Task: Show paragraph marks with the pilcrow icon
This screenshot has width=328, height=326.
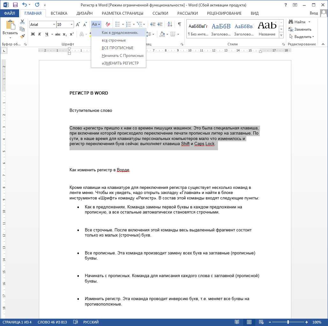Action: pyautogui.click(x=179, y=24)
